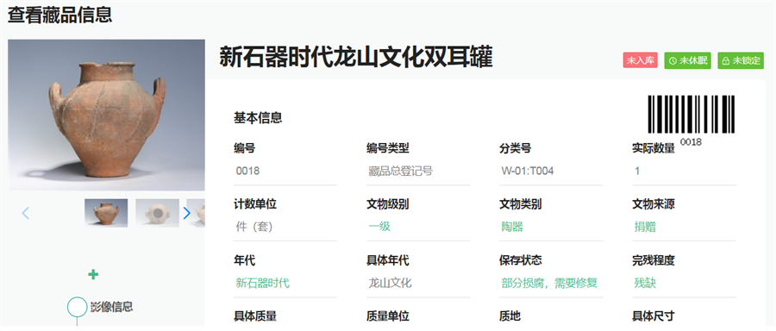Click the 实际数量 field value 1
776x331 pixels.
(x=684, y=172)
